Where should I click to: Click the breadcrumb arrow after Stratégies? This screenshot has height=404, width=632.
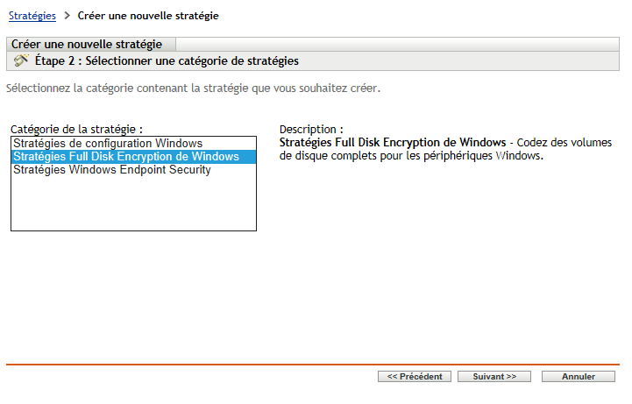67,16
